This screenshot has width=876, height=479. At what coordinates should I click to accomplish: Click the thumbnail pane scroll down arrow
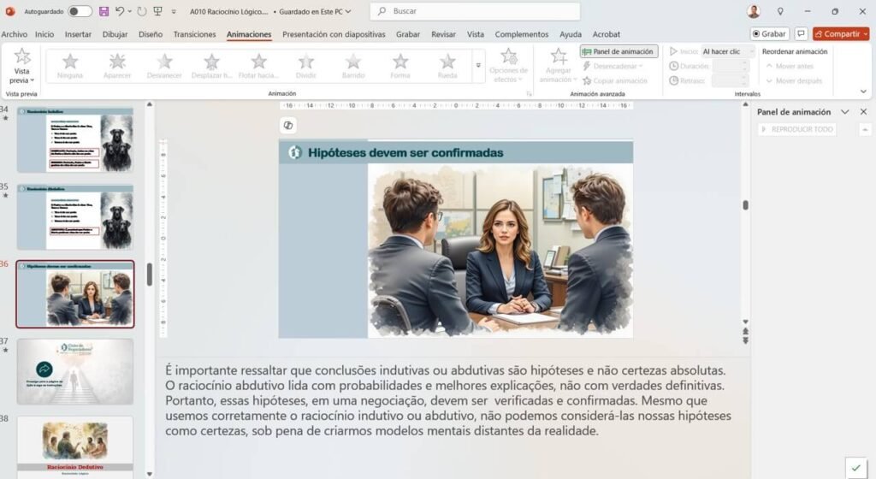149,475
